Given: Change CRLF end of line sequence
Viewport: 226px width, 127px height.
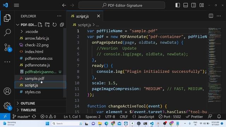Looking at the screenshot, I should (124, 116).
